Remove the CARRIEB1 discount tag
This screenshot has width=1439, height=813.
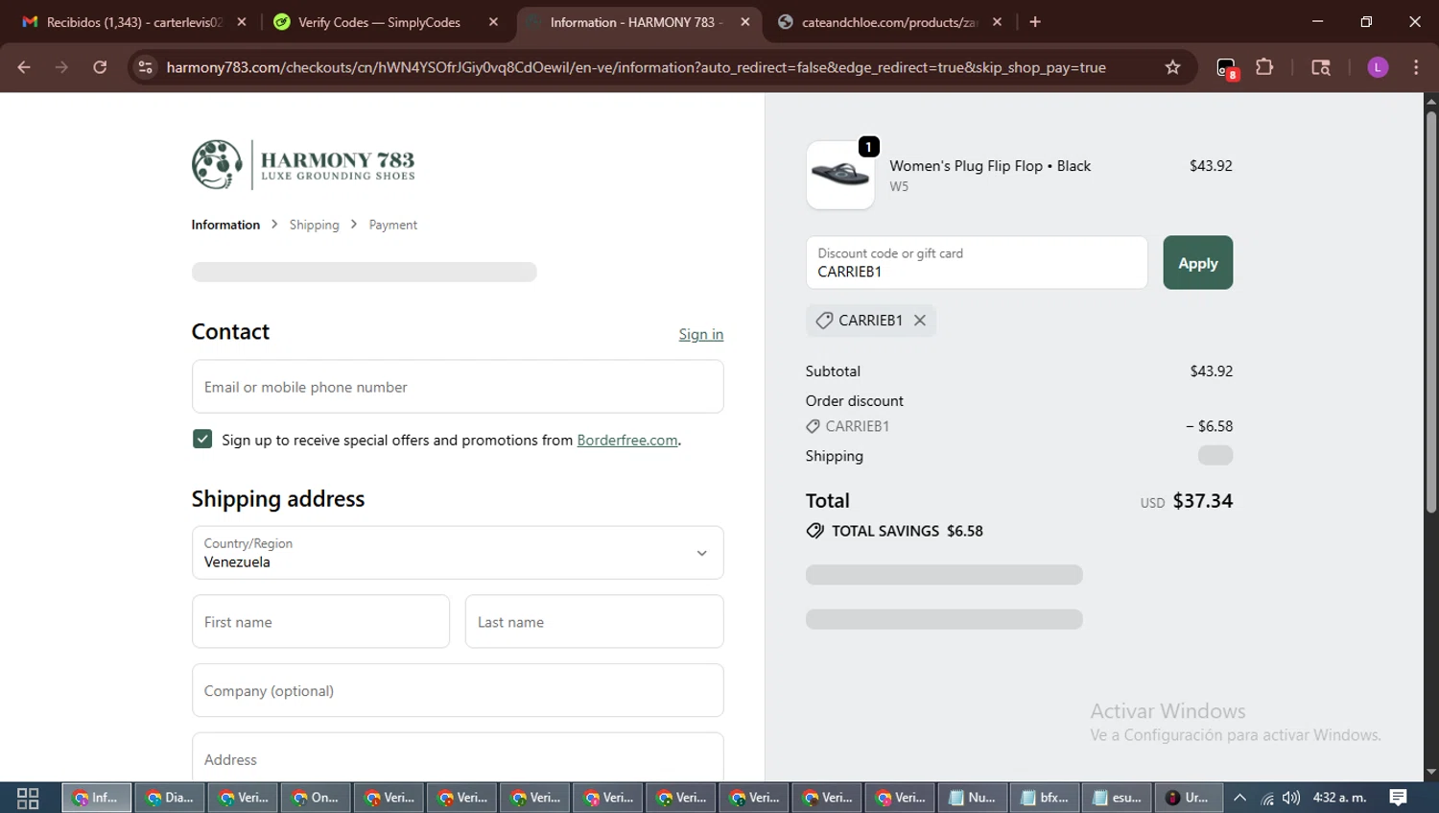click(x=919, y=321)
